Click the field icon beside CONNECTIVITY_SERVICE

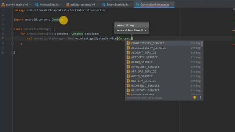coord(128,43)
